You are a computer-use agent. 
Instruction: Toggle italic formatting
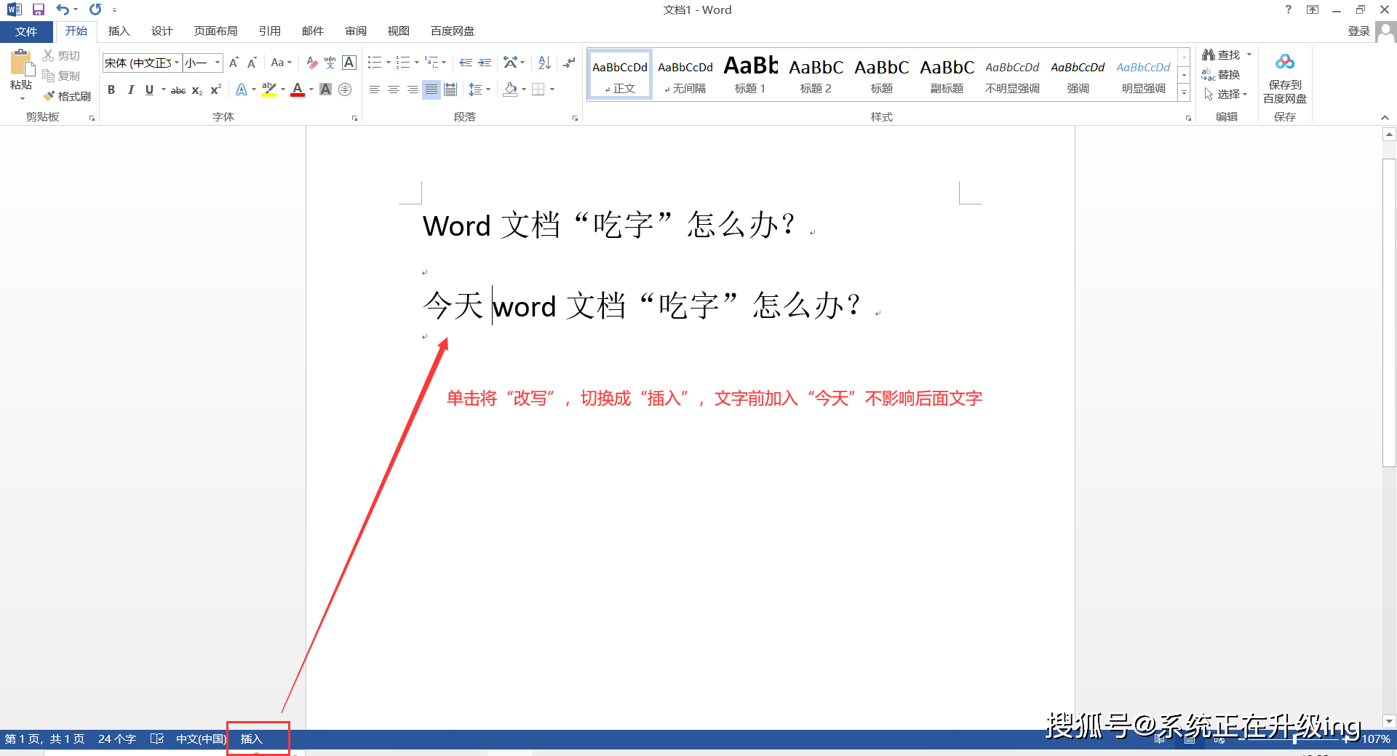130,89
